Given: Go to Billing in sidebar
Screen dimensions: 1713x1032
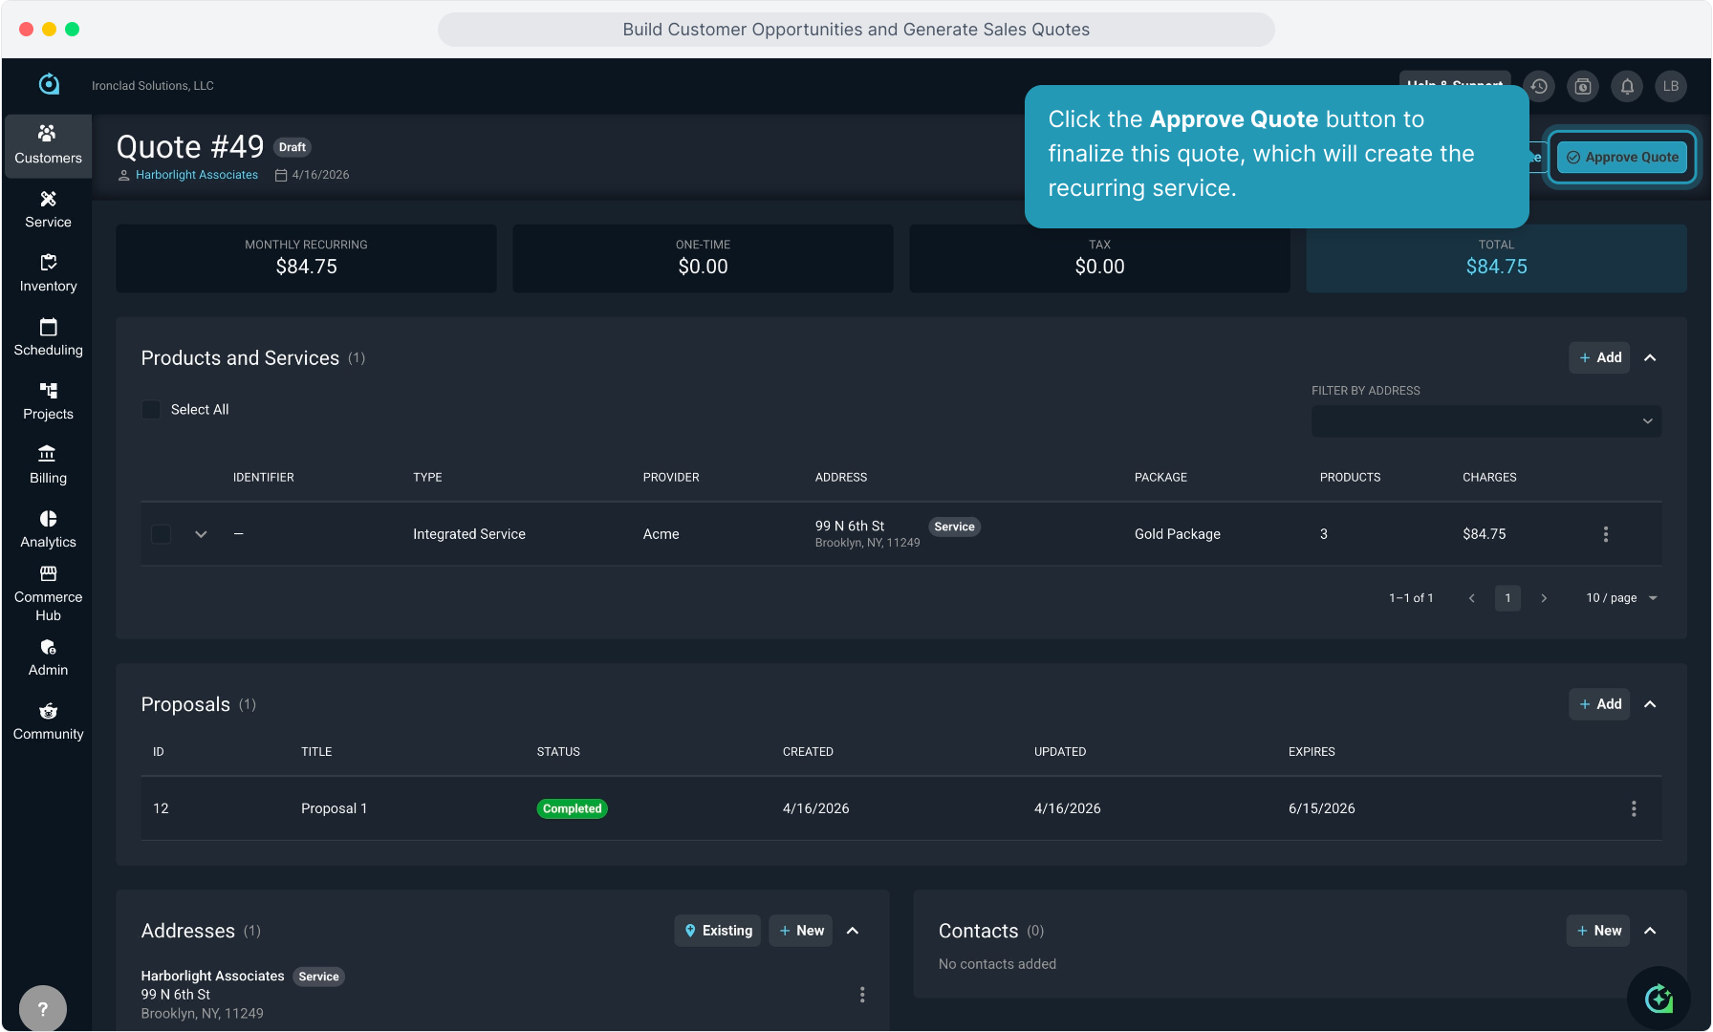Looking at the screenshot, I should point(48,464).
